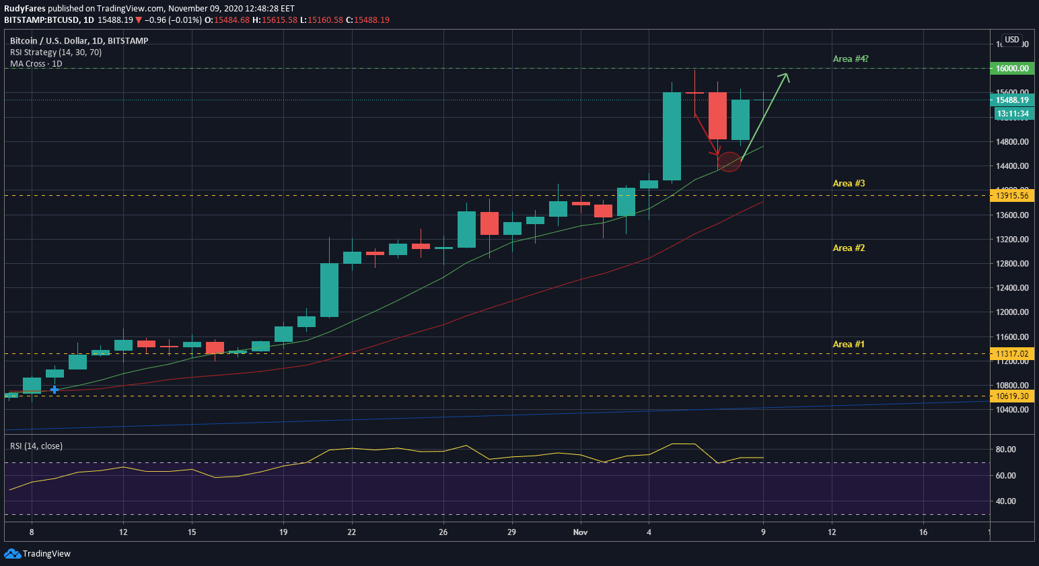Click the 13915.56 price level label

(1012, 196)
